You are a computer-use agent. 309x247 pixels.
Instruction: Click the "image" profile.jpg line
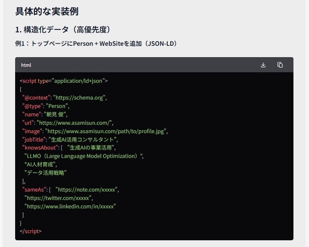coord(95,131)
